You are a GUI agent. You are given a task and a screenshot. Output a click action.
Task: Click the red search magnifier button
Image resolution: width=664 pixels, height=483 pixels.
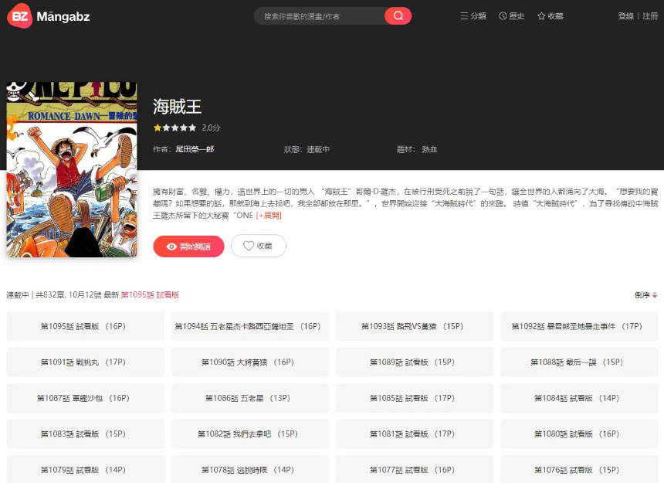tap(398, 16)
